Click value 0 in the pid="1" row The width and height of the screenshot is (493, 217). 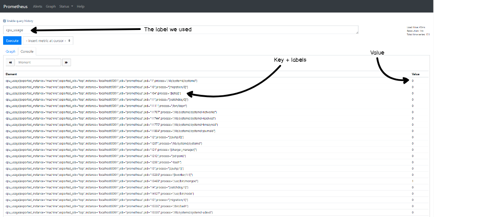413,81
